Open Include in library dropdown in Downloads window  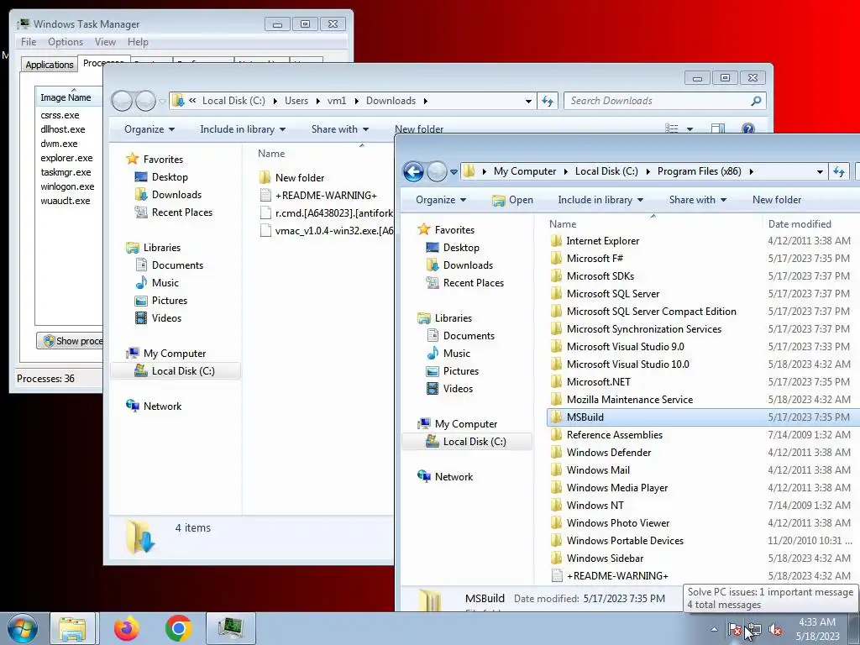pyautogui.click(x=243, y=129)
